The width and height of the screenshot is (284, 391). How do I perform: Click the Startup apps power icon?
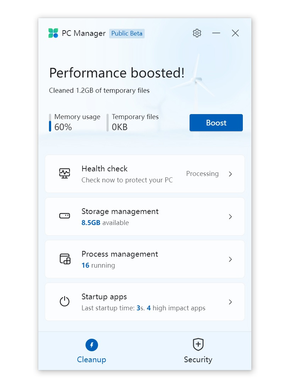65,301
